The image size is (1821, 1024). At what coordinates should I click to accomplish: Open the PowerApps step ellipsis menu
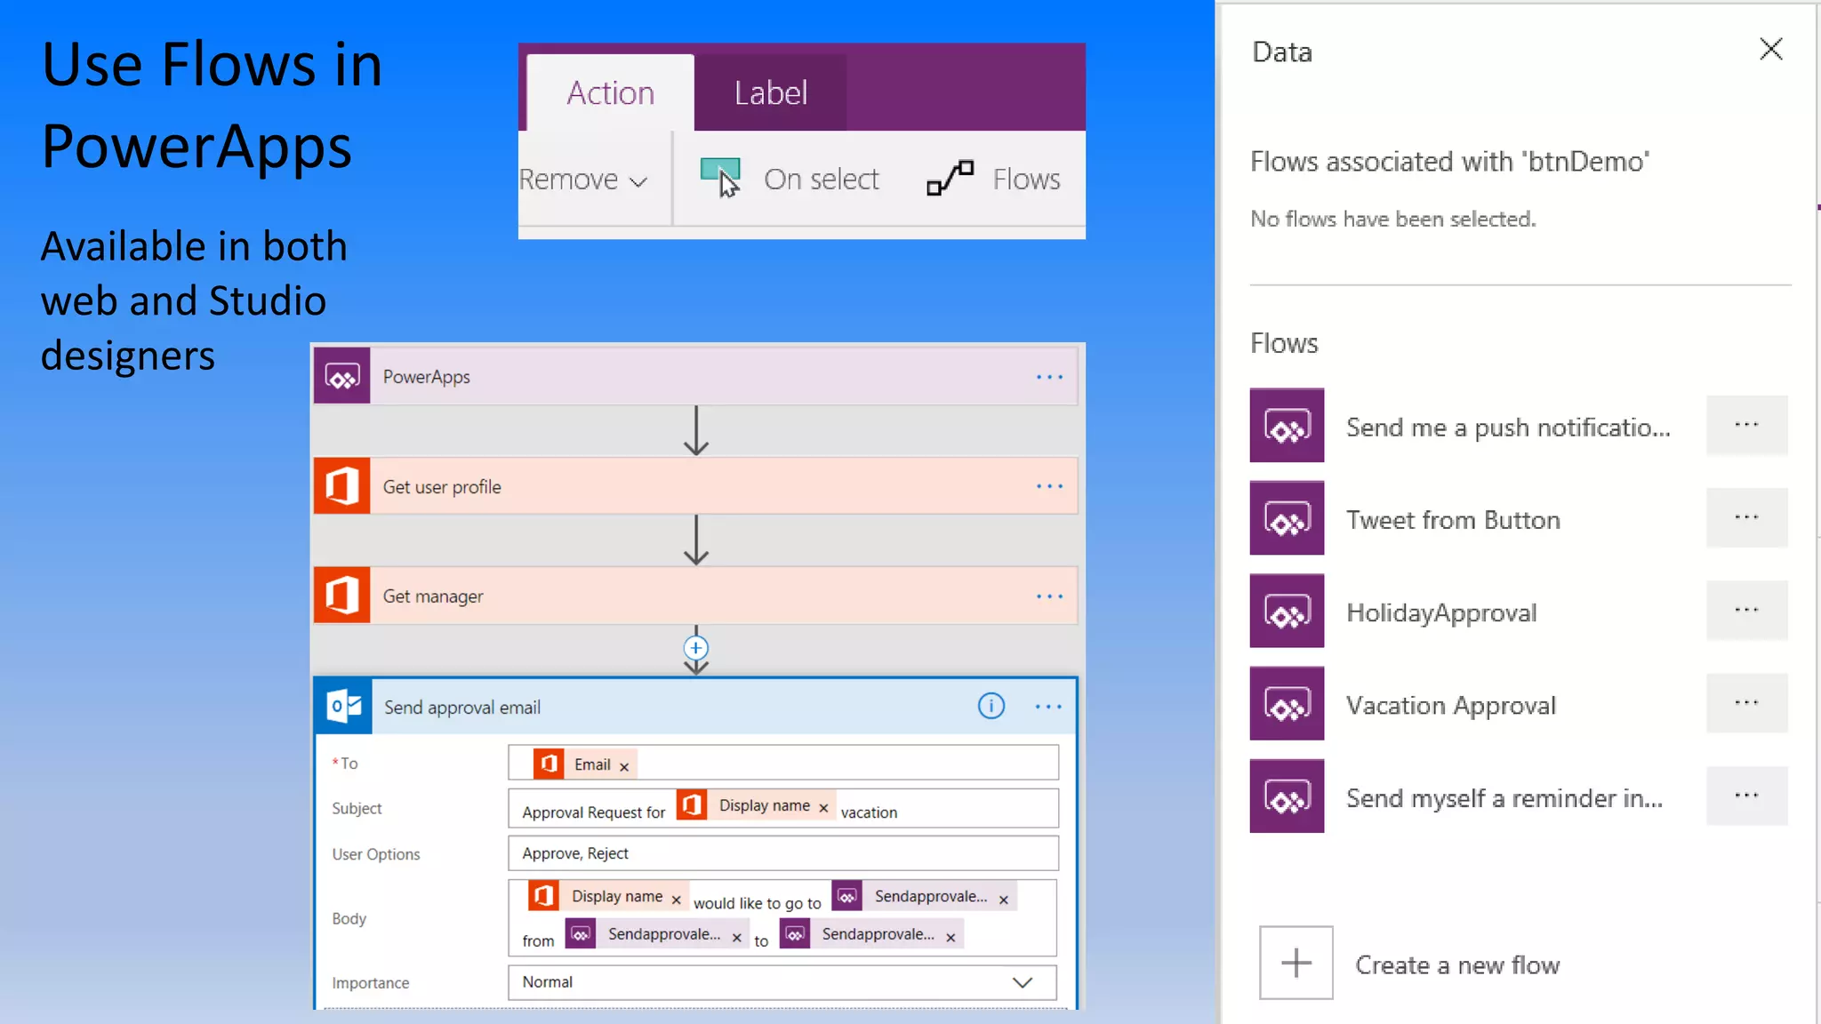pyautogui.click(x=1049, y=377)
